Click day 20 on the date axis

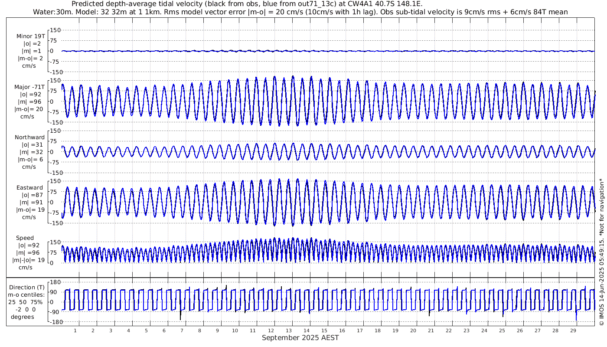pos(413,331)
